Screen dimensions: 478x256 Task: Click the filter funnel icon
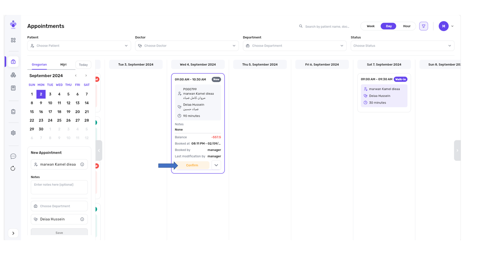coord(423,26)
